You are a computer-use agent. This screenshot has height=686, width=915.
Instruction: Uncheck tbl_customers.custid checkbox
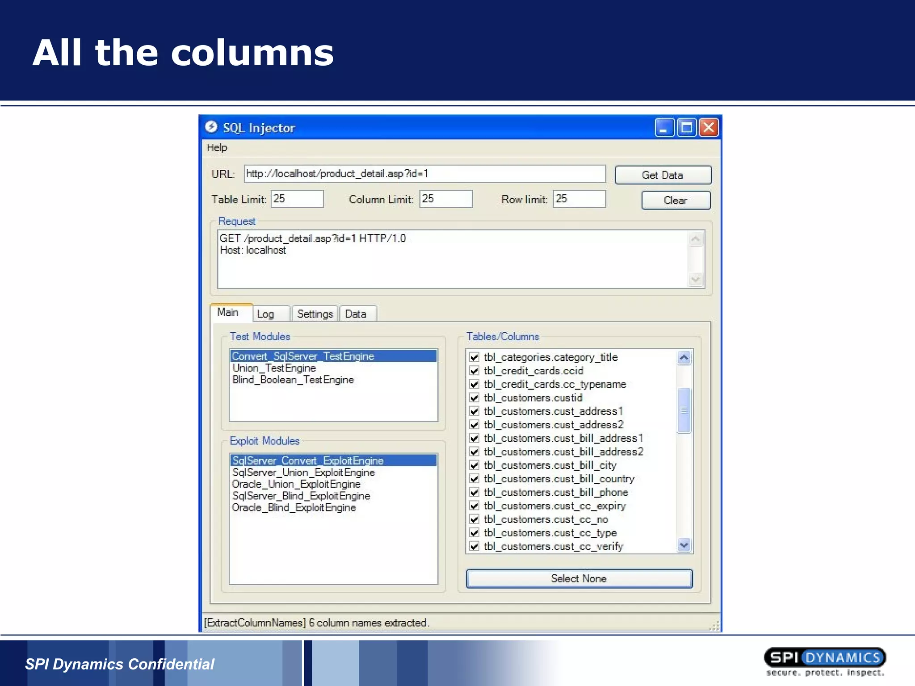[474, 397]
